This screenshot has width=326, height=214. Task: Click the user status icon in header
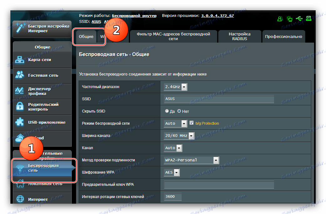[x=280, y=19]
